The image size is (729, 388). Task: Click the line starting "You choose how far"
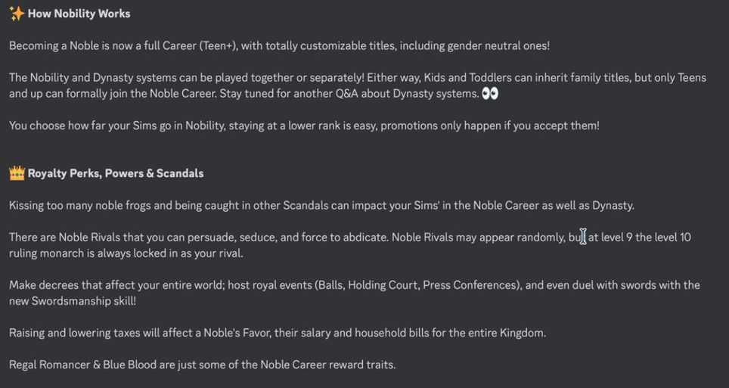pyautogui.click(x=304, y=126)
